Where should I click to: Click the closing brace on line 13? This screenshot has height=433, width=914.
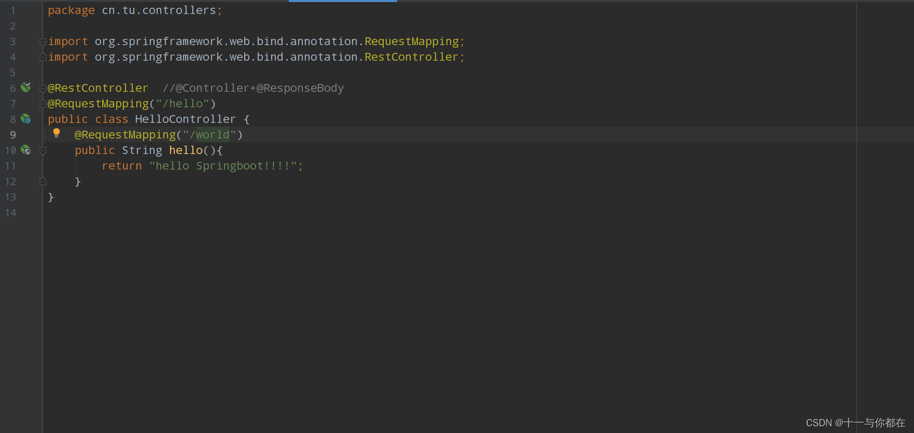click(x=51, y=197)
